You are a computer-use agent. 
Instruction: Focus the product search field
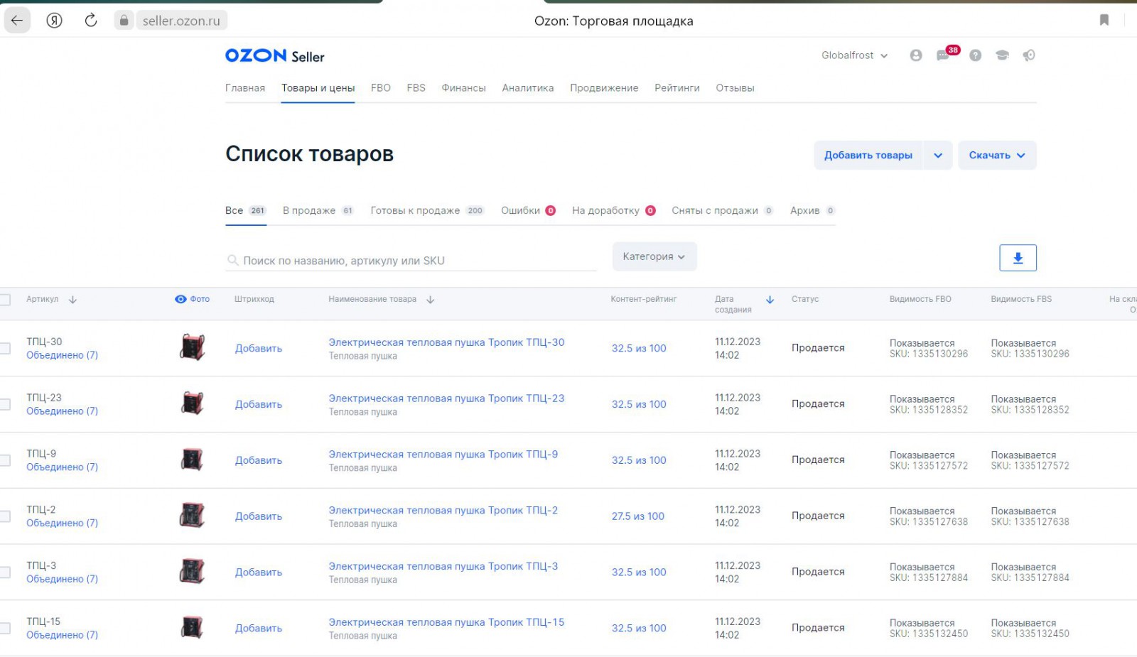[x=411, y=261]
